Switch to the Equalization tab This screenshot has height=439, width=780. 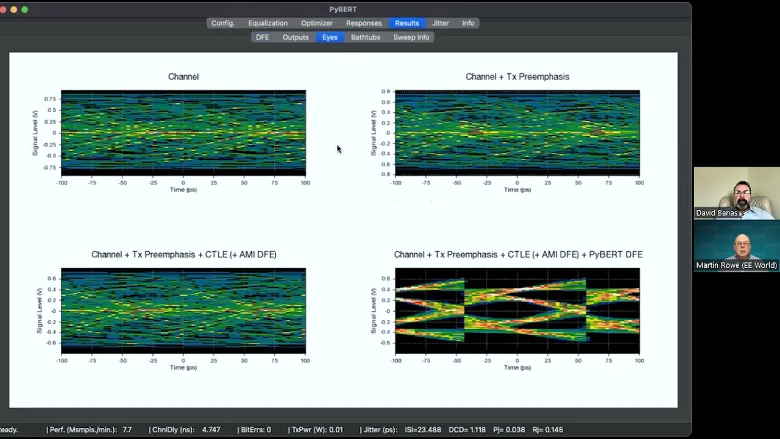coord(268,23)
